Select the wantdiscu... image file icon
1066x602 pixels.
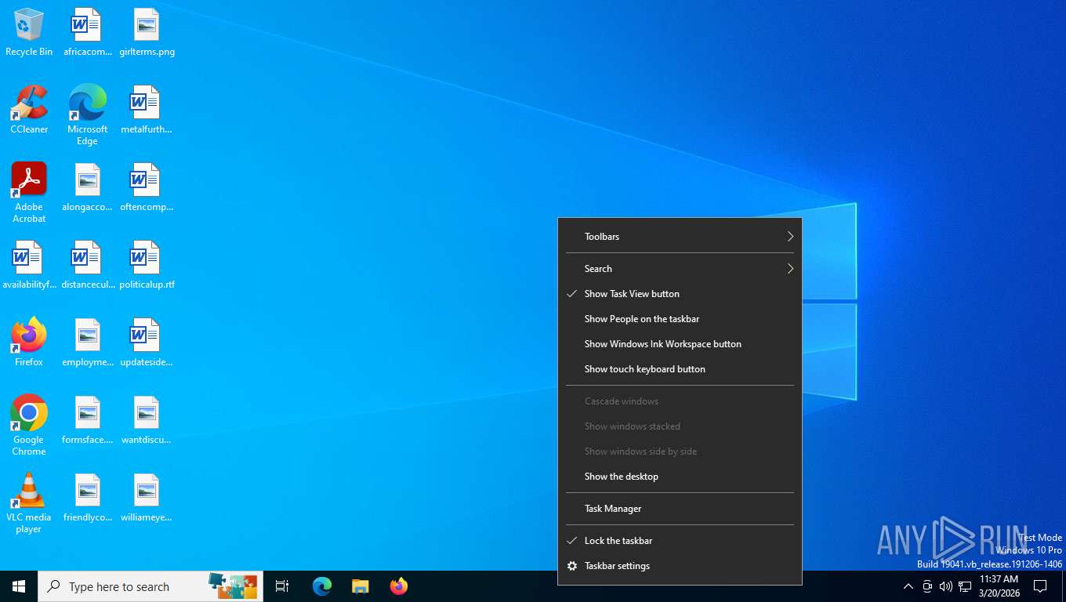coord(147,420)
